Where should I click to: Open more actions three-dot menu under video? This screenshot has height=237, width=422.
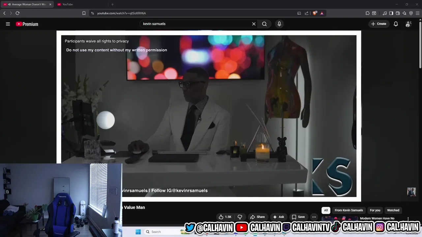tap(314, 217)
